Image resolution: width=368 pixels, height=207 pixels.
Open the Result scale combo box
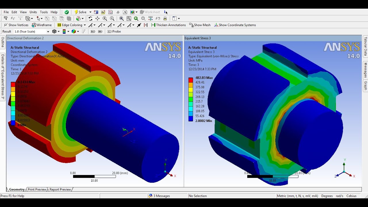point(32,31)
